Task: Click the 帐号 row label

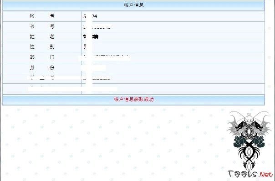Action: coord(42,16)
